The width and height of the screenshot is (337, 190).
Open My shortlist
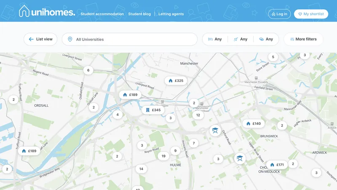311,14
